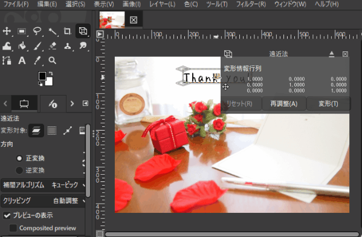This screenshot has height=237, width=362.
Task: Click the canvas horizontal scrollbar
Action: (231, 235)
